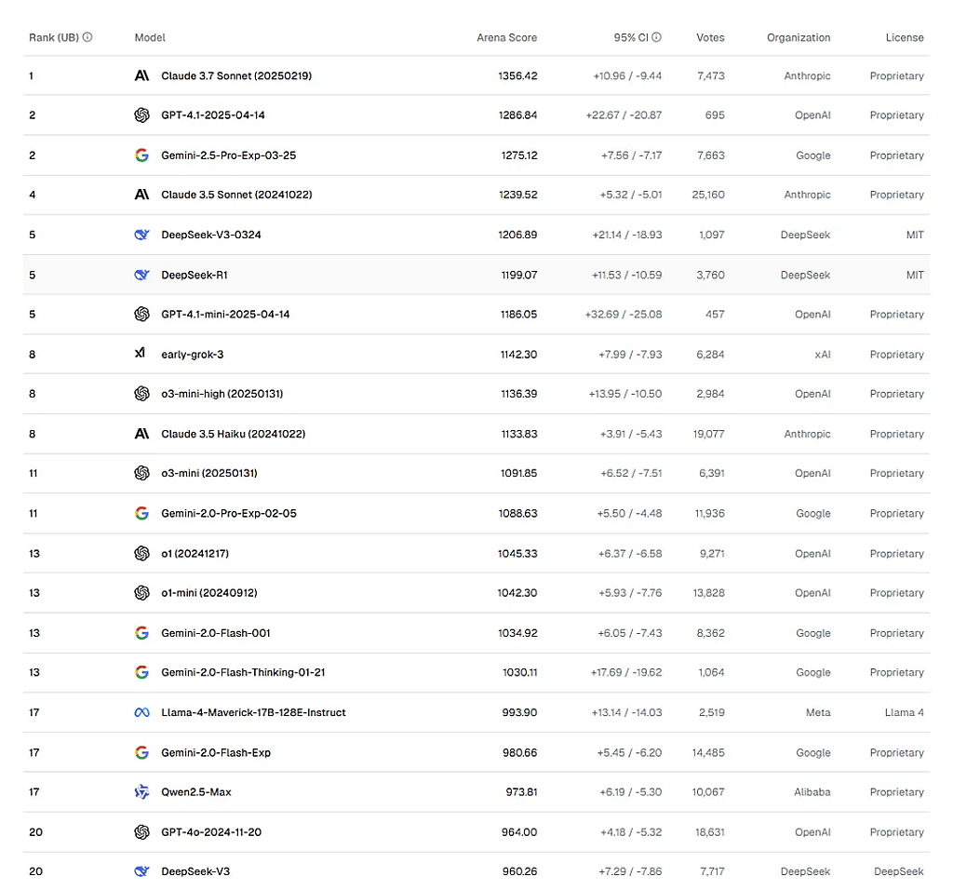Select the 964.00 arena score cell

(x=519, y=832)
